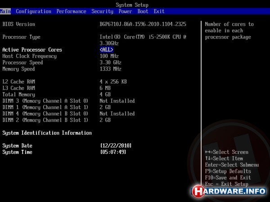This screenshot has height=202, width=270.
Task: Click BIOS version value BGP6710J.86A.1596.2010.1104.2325
Action: [x=143, y=24]
